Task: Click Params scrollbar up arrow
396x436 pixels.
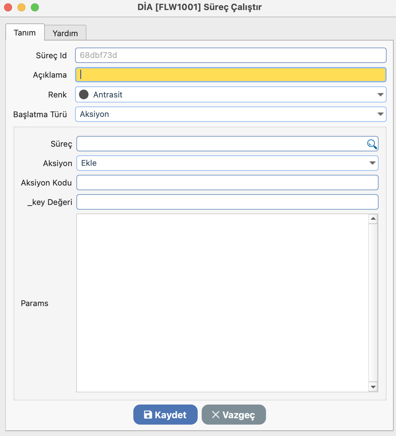Action: 373,219
